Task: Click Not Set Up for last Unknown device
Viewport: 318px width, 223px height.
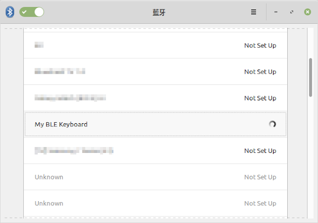Action: [260, 203]
